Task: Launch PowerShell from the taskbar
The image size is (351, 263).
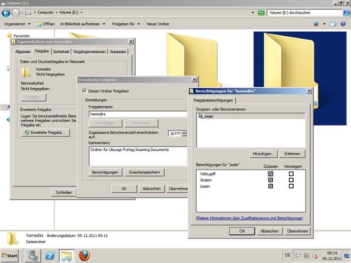Action: pyautogui.click(x=51, y=255)
